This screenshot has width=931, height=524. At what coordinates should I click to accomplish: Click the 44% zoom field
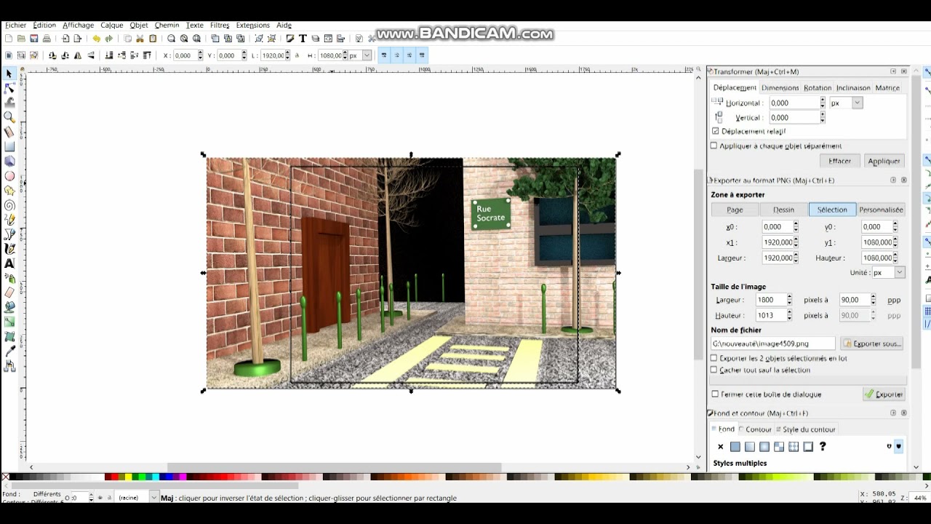(920, 498)
